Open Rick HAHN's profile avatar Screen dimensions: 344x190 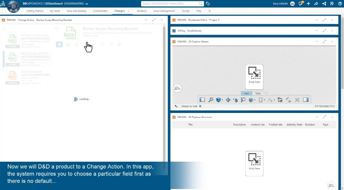(292, 4)
